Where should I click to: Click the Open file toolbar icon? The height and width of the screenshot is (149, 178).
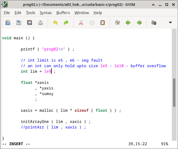[8, 23]
